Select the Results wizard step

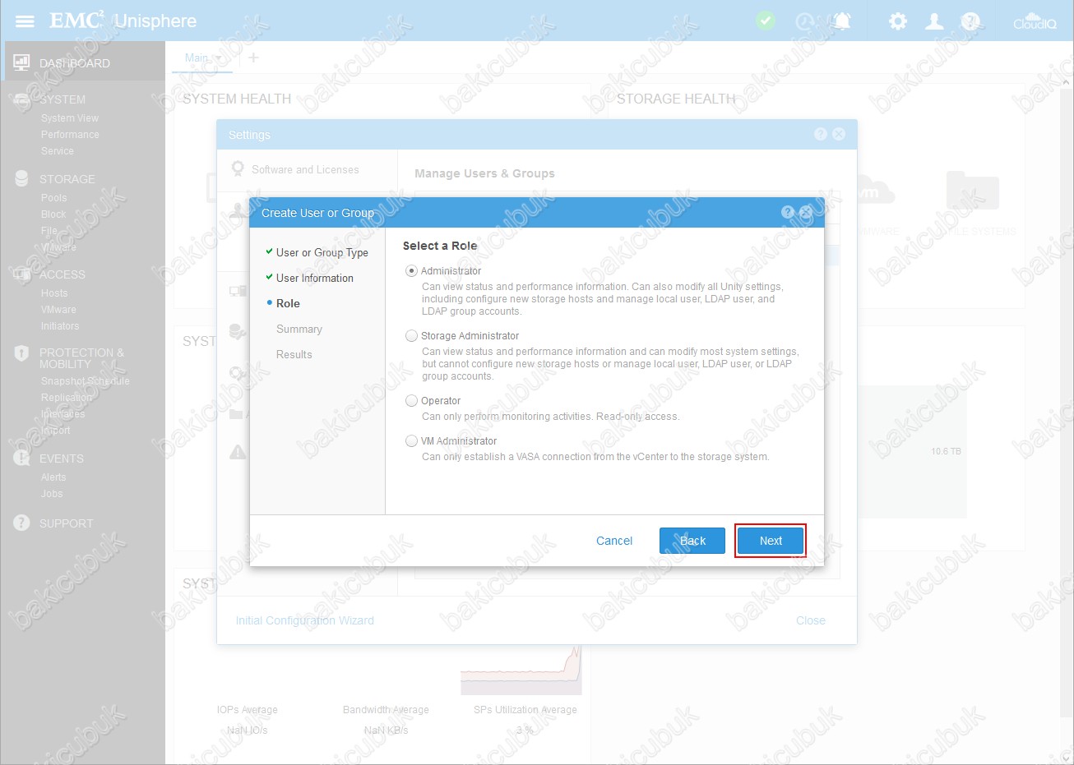[294, 354]
